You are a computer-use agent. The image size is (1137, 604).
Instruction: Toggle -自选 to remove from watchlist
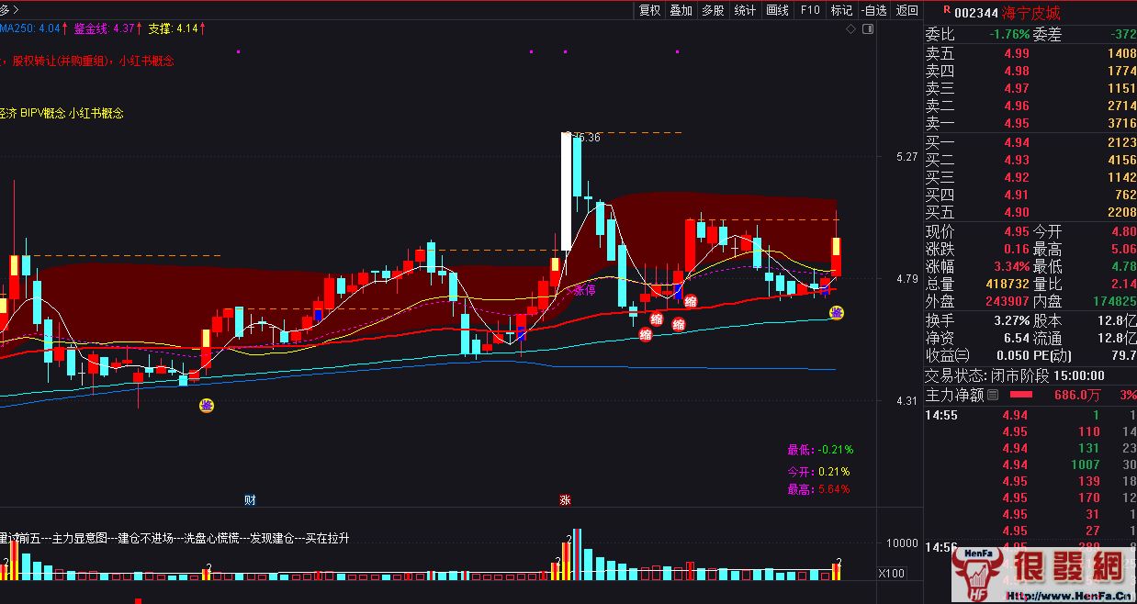[x=874, y=10]
